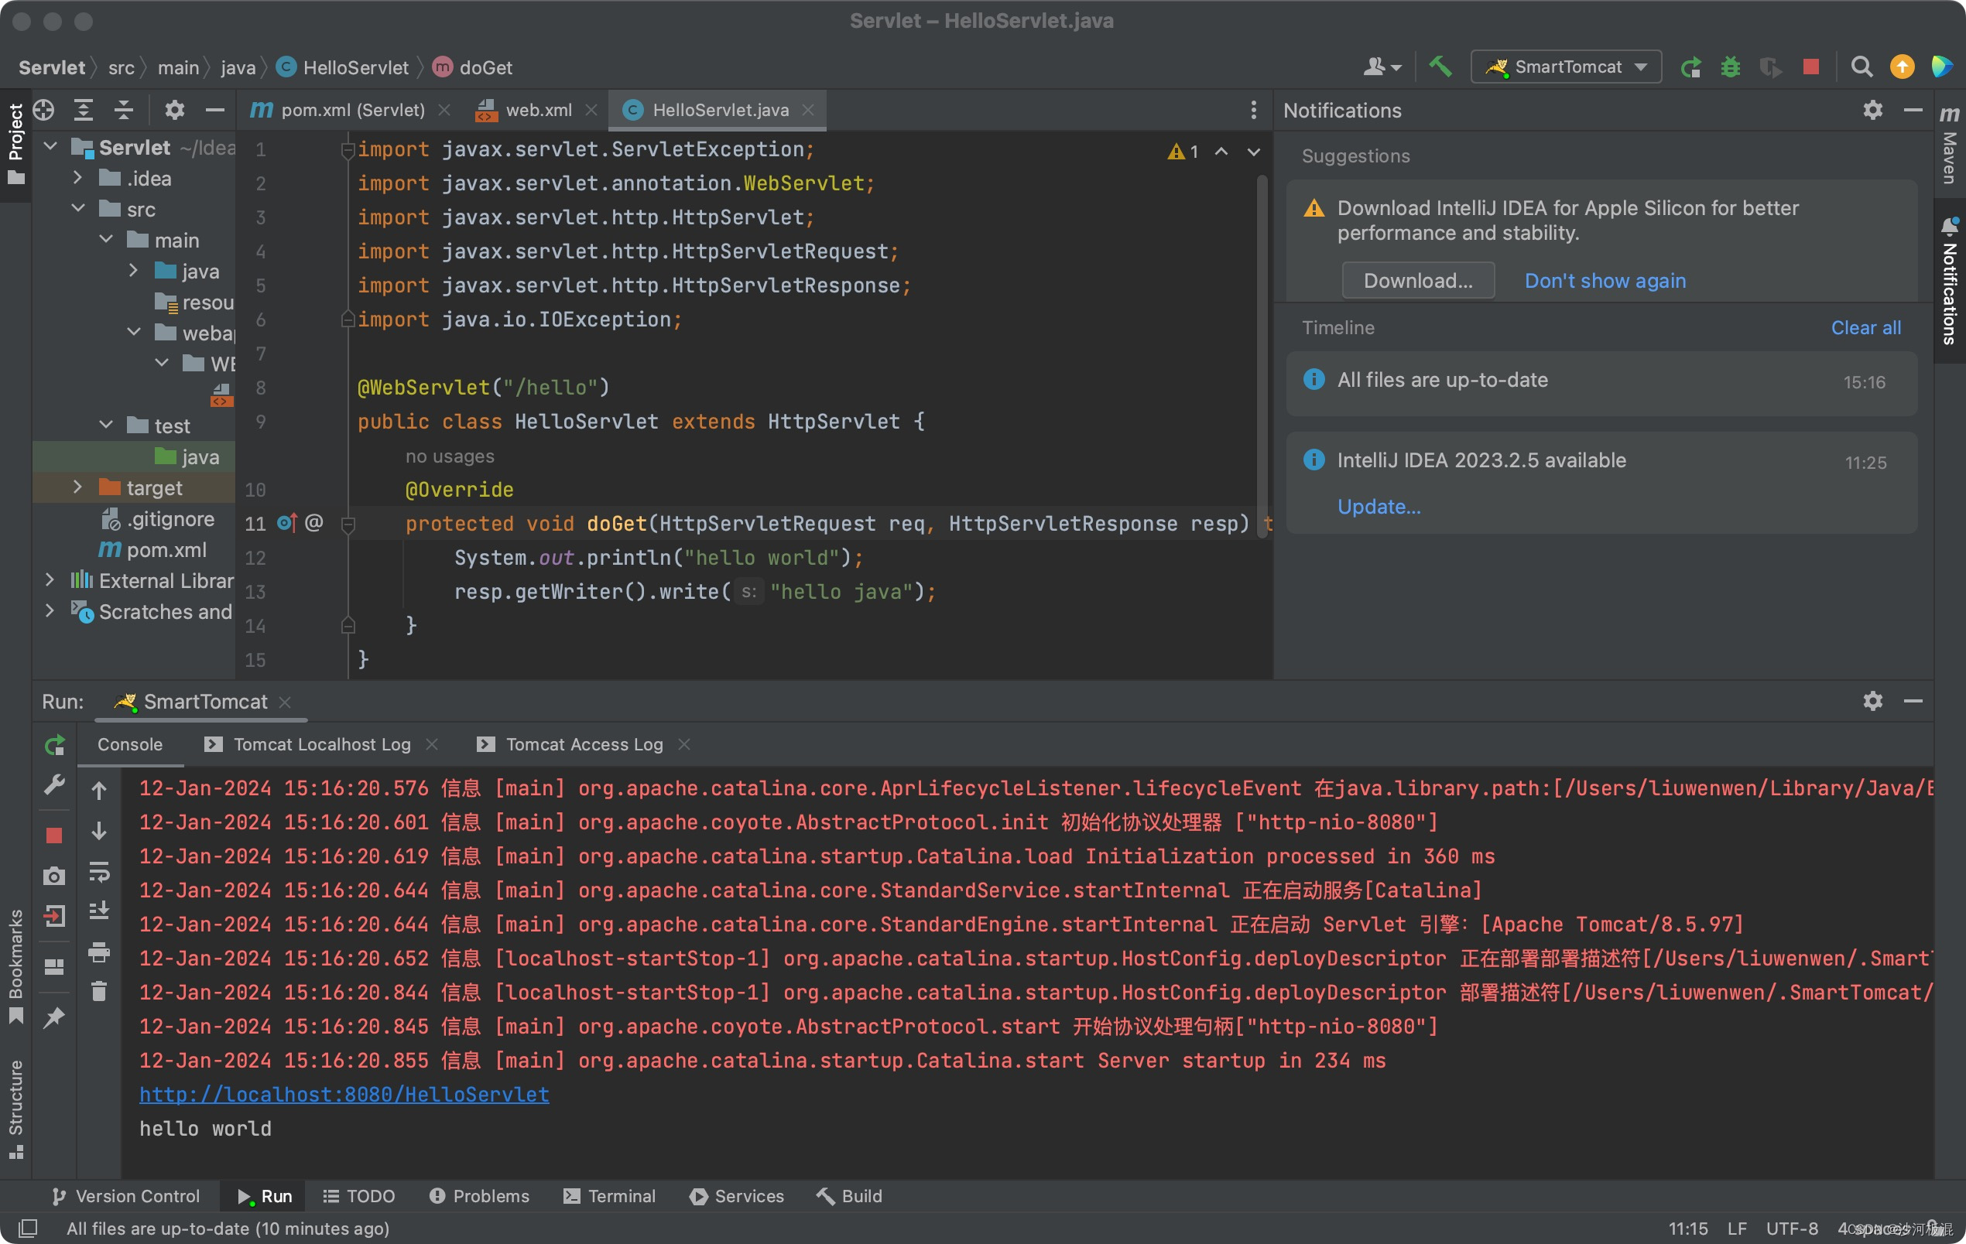Click the Search Everywhere magnifier icon
The height and width of the screenshot is (1244, 1966).
(1862, 67)
